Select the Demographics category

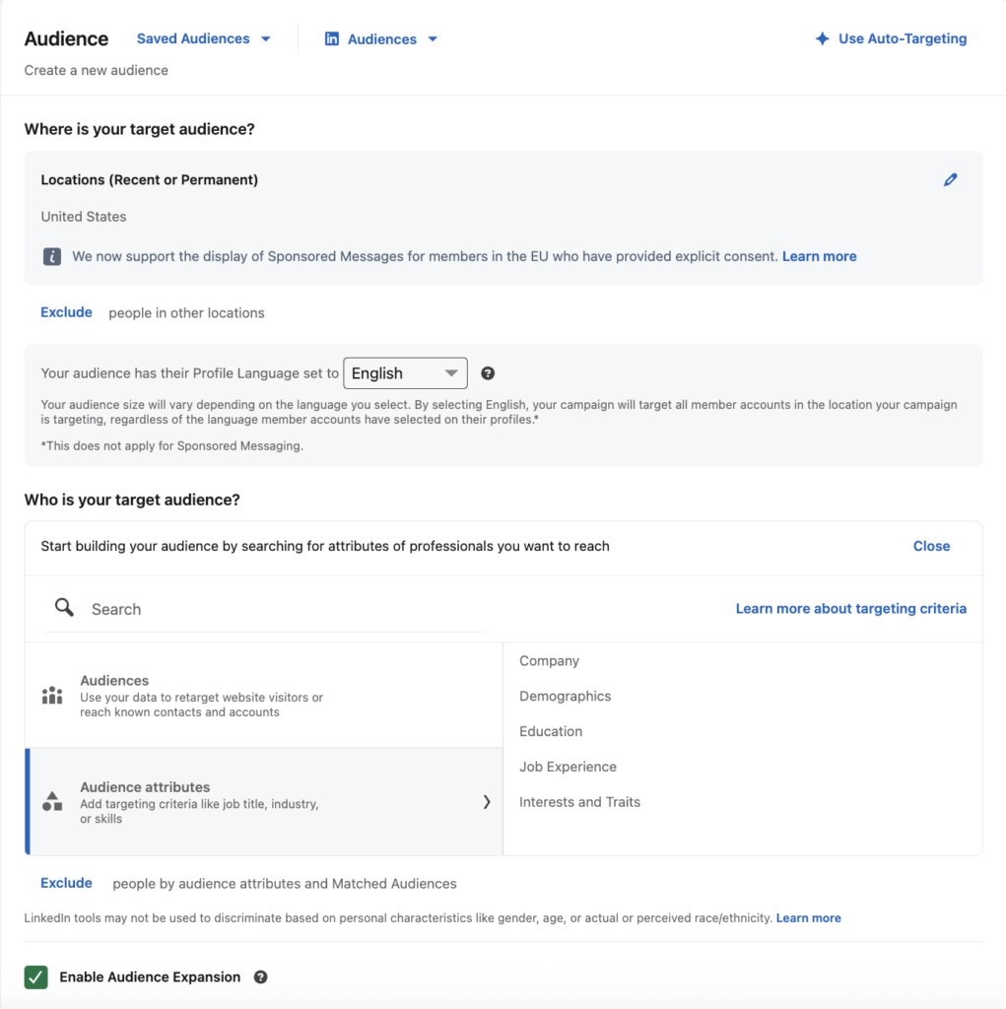(566, 697)
